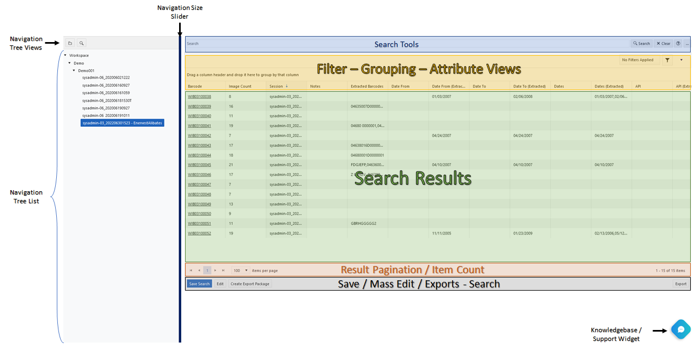Open the Knowledgebase support chat widget
The width and height of the screenshot is (694, 348).
[681, 329]
